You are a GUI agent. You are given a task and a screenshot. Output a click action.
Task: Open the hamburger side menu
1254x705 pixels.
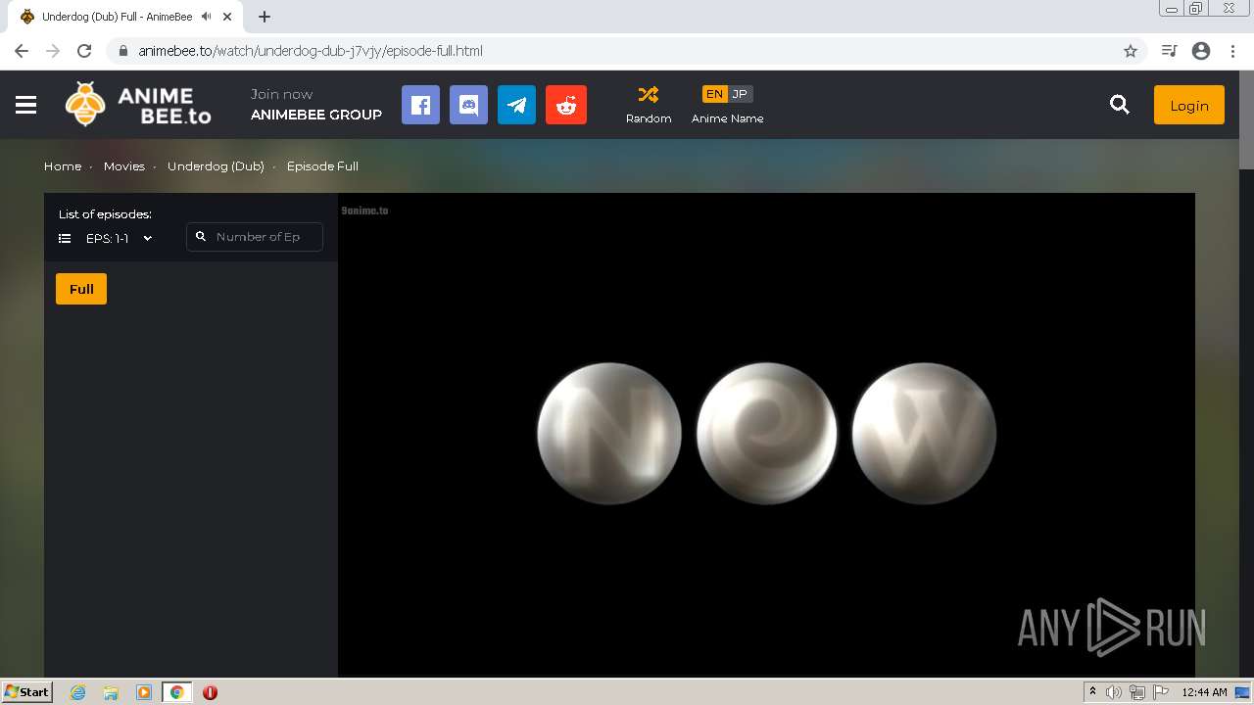[x=26, y=105]
